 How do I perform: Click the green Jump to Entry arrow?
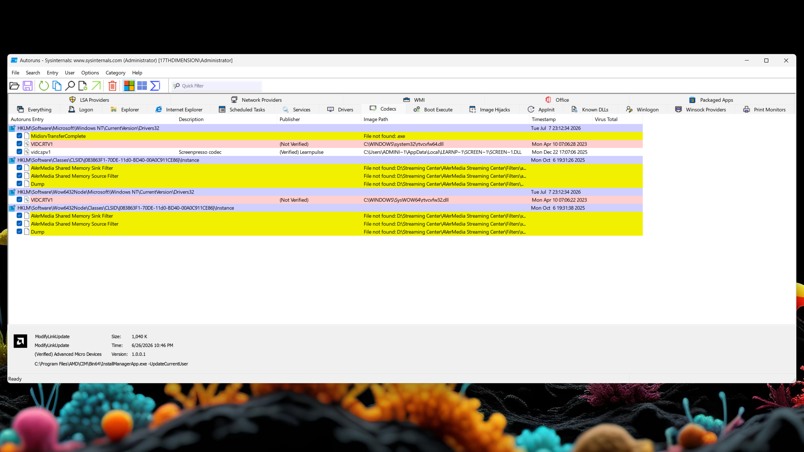(x=96, y=86)
